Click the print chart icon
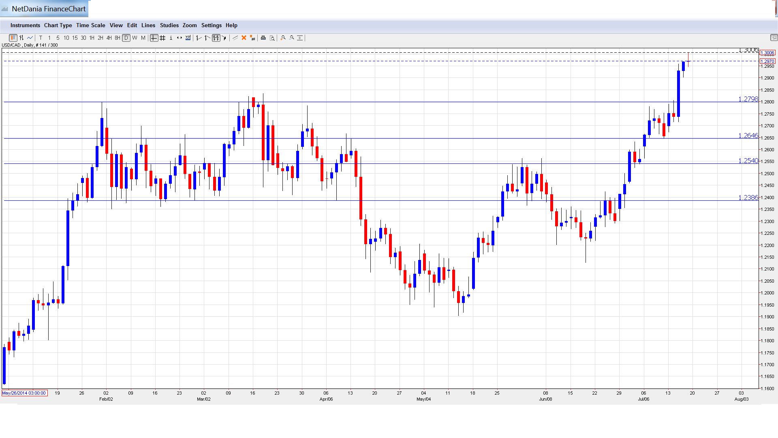 (x=263, y=38)
